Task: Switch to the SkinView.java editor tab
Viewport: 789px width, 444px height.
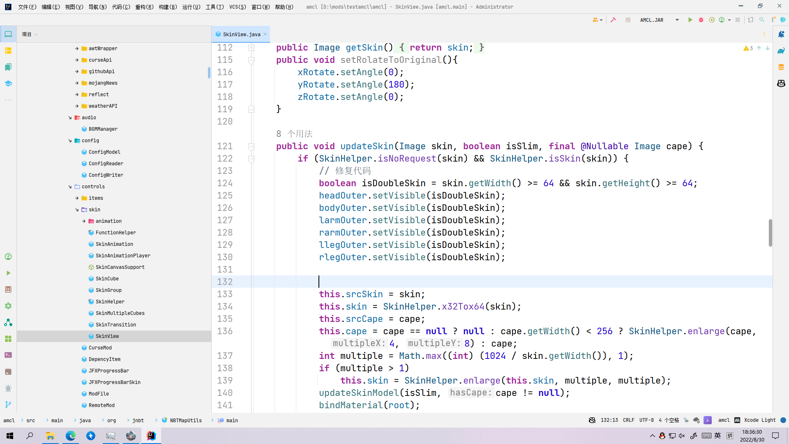Action: (x=240, y=34)
